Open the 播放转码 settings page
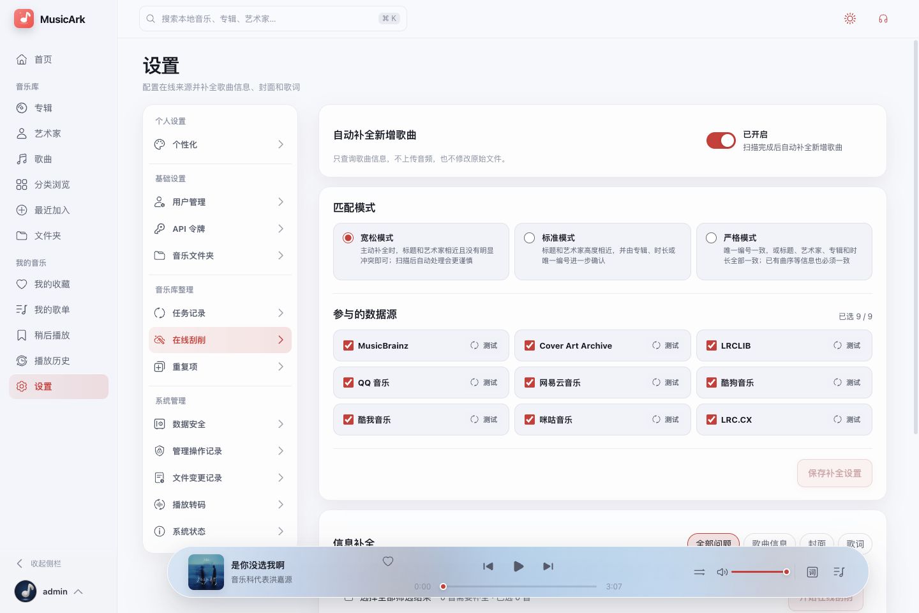Viewport: 919px width, 613px height. pos(220,504)
